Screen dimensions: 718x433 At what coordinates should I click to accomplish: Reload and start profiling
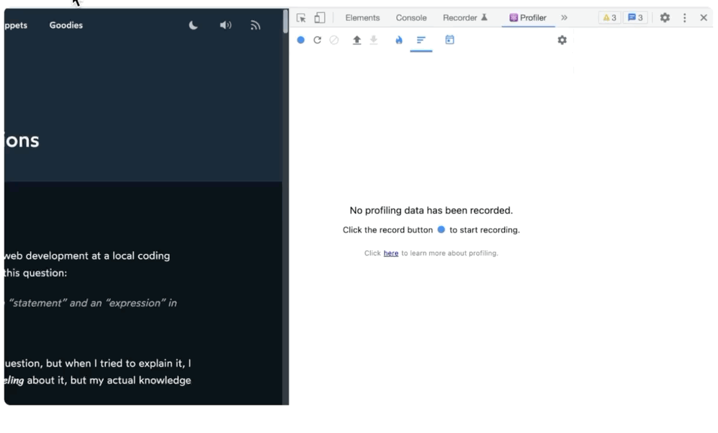pyautogui.click(x=317, y=40)
